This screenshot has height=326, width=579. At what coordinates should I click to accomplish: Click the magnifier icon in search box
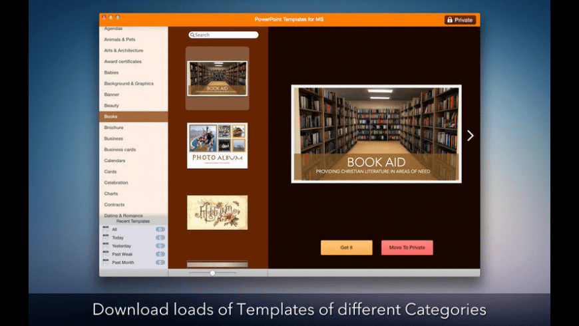(x=192, y=35)
